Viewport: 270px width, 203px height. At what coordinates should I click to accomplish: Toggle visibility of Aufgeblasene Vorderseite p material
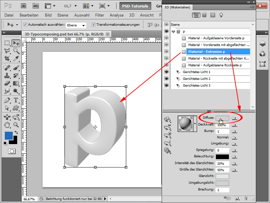166,38
